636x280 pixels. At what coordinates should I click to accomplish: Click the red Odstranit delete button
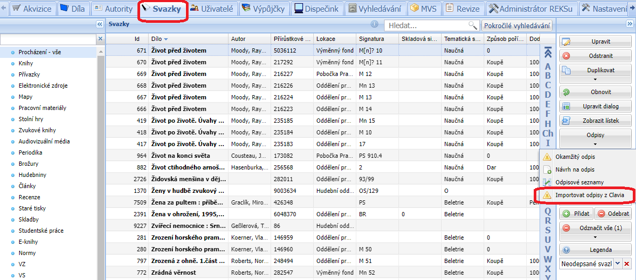pos(595,56)
